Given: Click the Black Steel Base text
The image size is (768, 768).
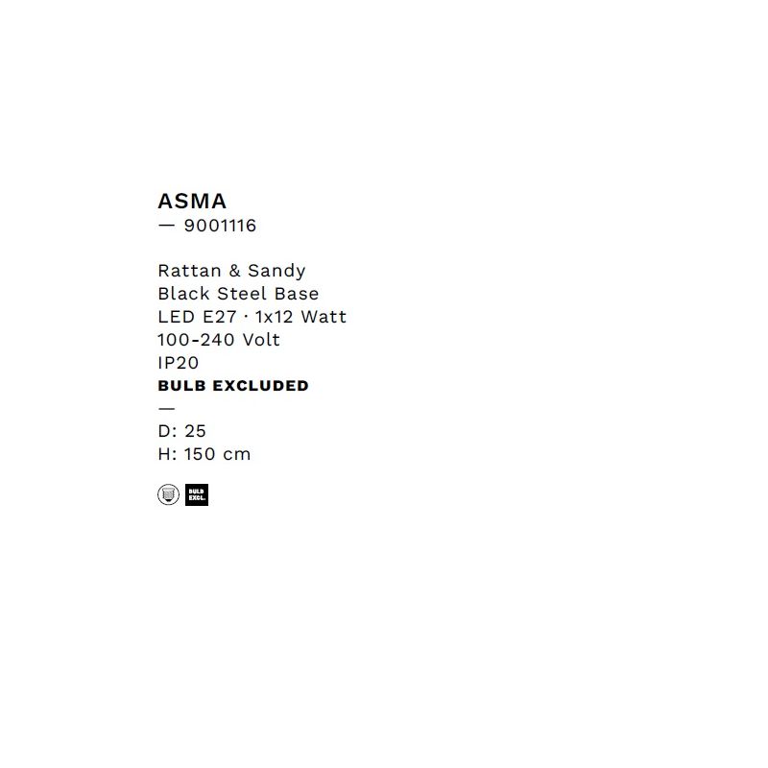Looking at the screenshot, I should [238, 294].
